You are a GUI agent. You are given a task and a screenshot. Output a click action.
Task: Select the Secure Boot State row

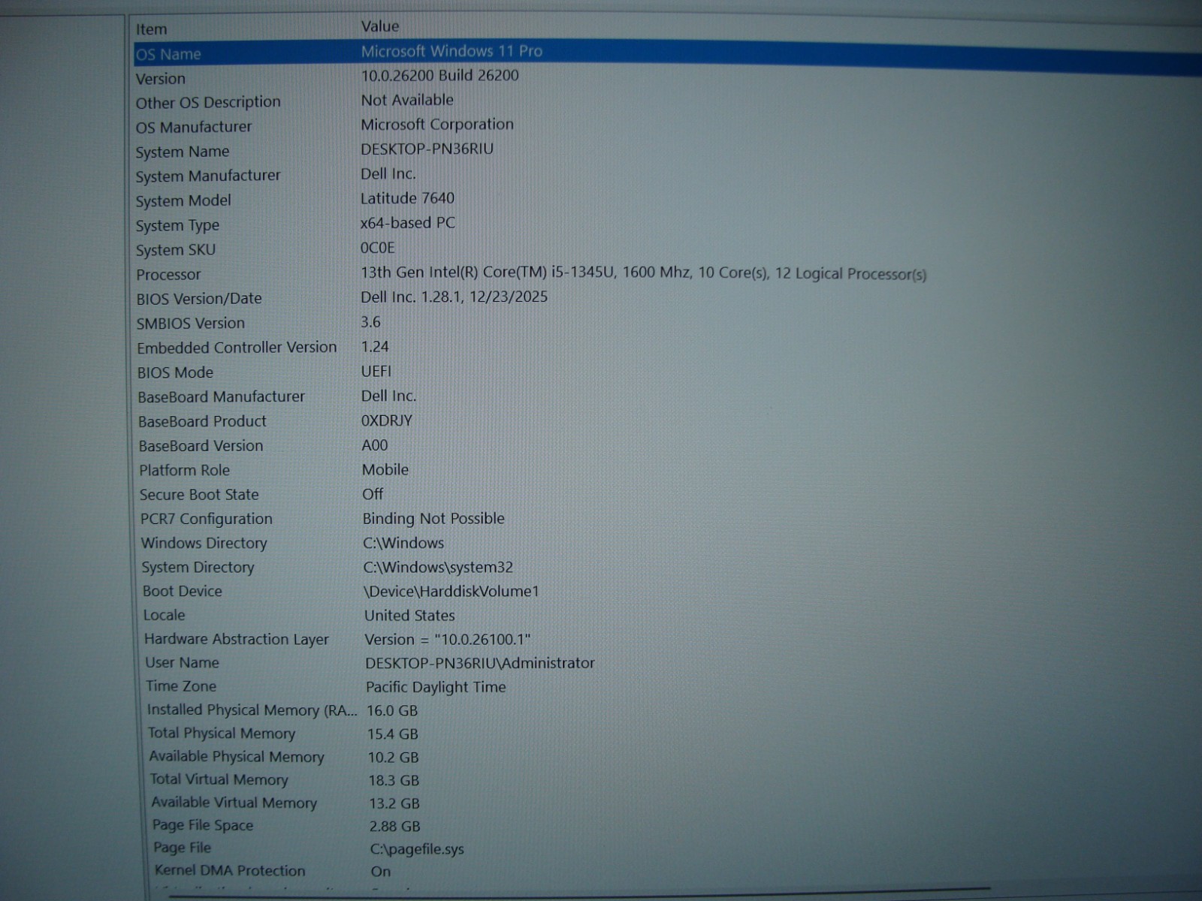[199, 495]
